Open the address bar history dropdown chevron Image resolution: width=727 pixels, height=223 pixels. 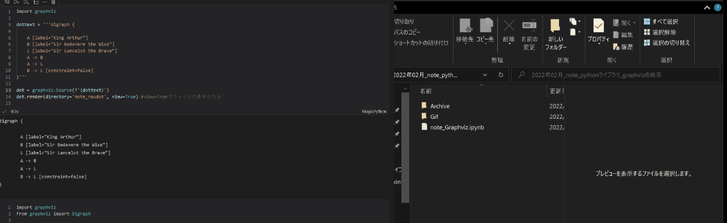click(x=485, y=75)
